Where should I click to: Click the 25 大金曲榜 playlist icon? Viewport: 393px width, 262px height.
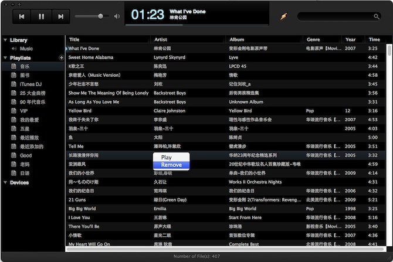point(14,93)
